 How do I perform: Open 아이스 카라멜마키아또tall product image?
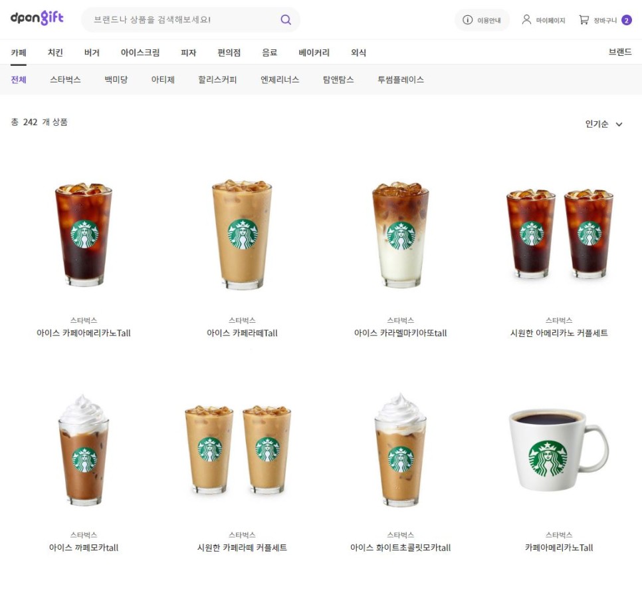tap(401, 234)
